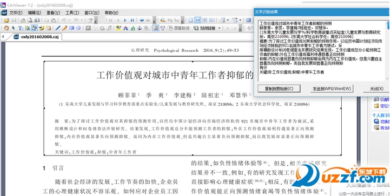Click the tab strip left scroll arrow
Screen dimensions: 391x196
tap(3, 37)
